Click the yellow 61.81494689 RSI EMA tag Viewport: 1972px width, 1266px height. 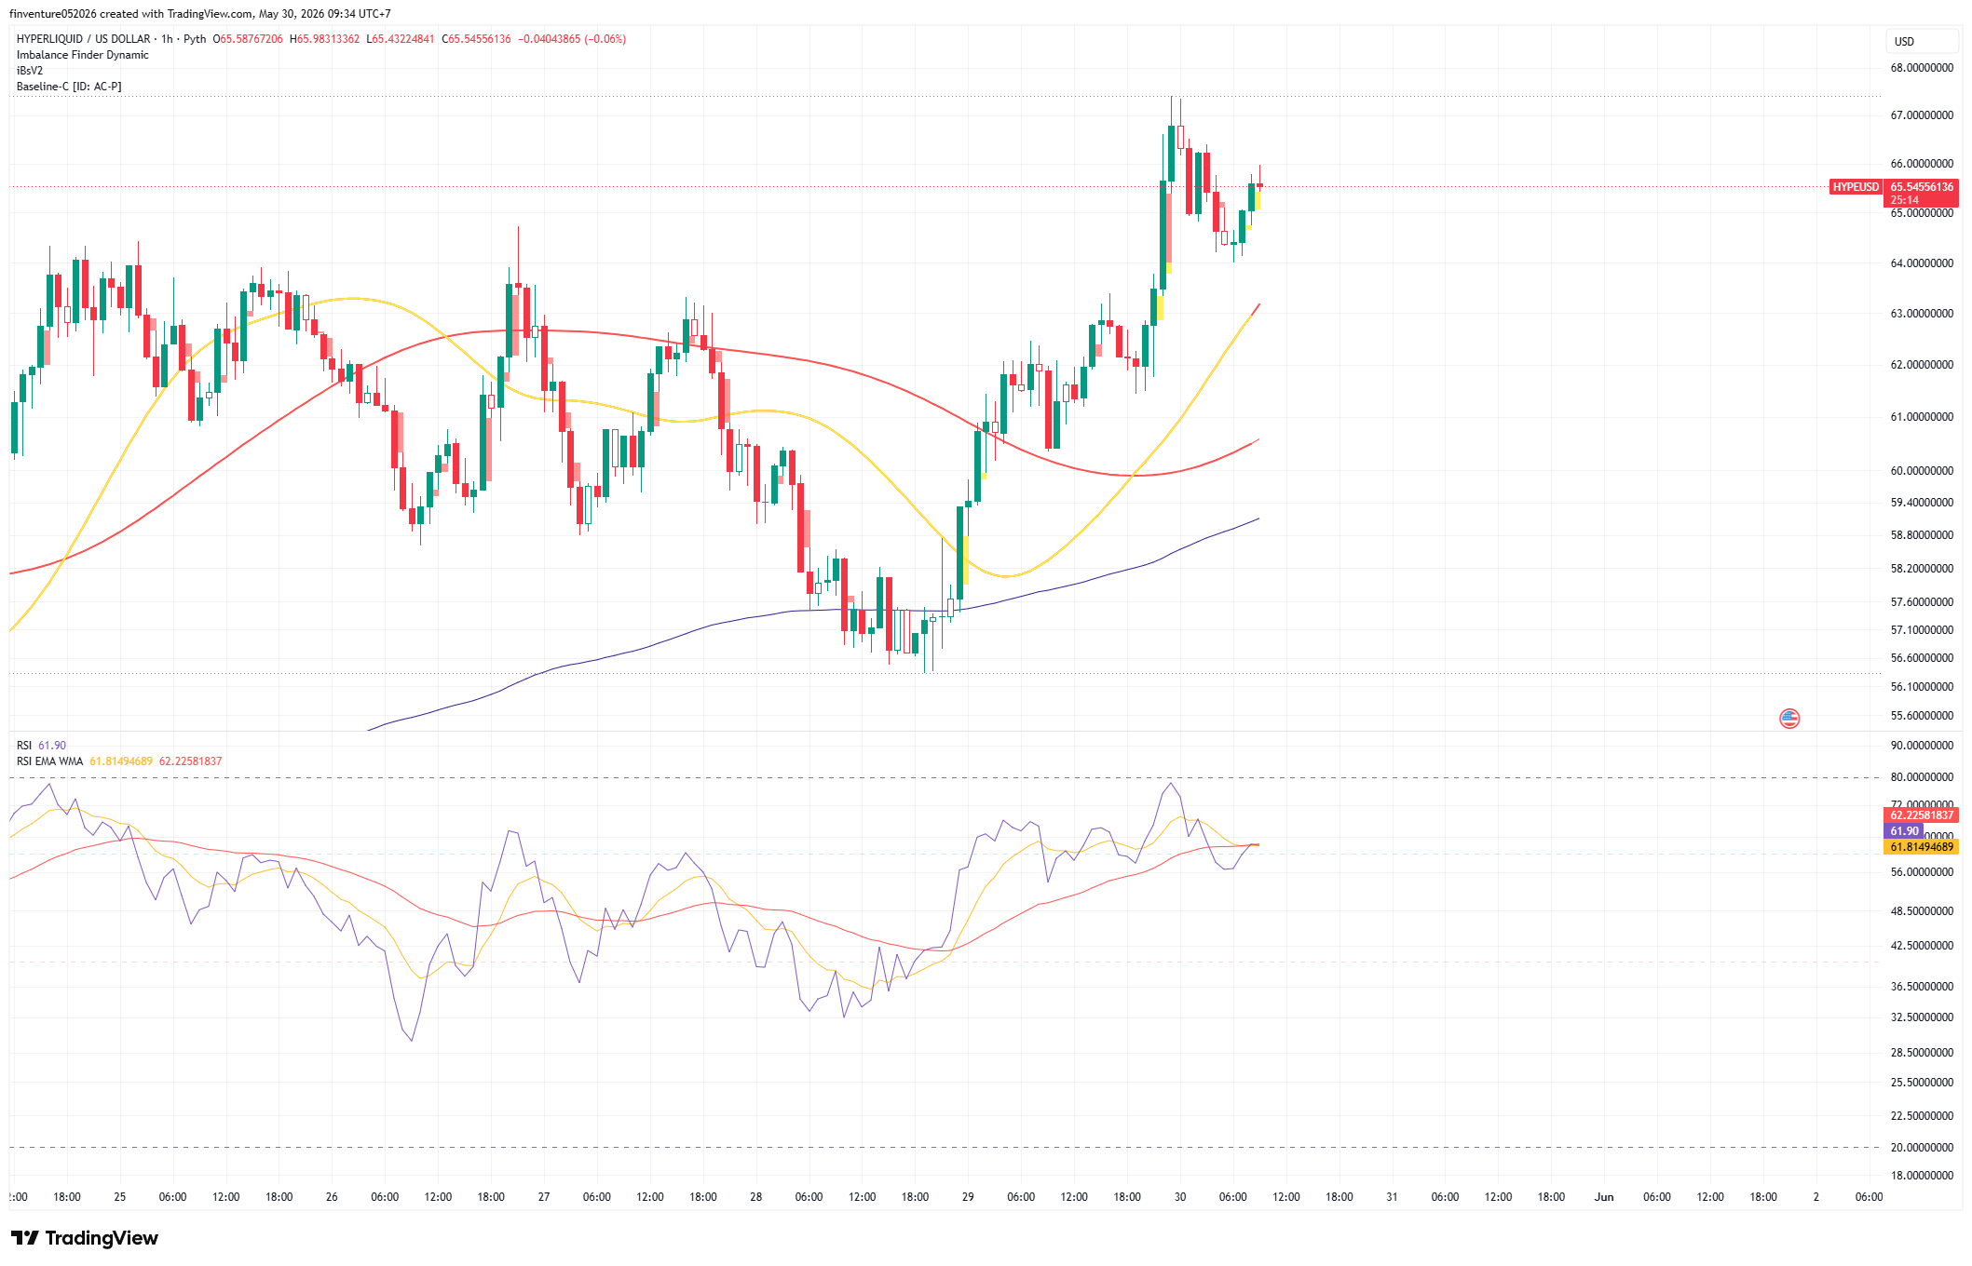coord(1922,847)
